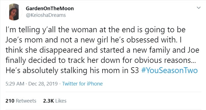
Task: Click the line starting "finally decided to track"
Action: click(x=101, y=60)
